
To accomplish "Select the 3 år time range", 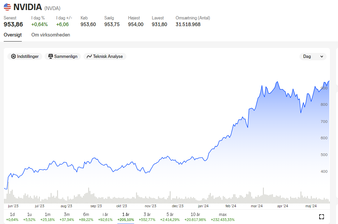I will pos(147,217).
